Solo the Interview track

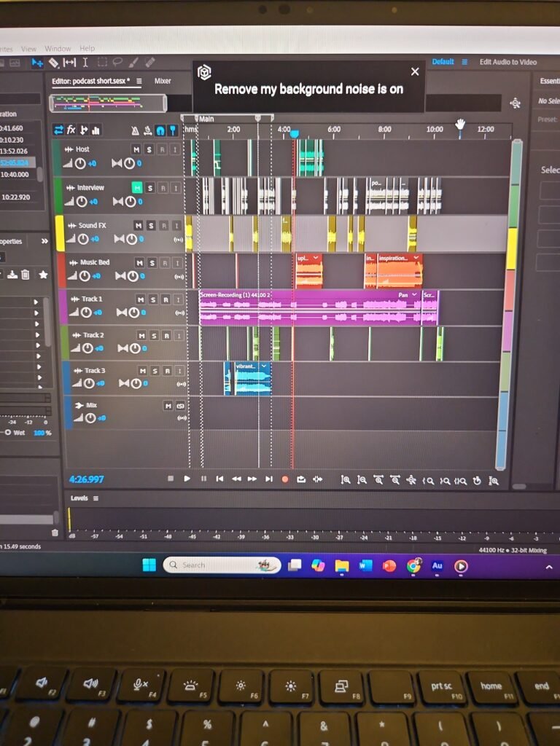coord(150,189)
